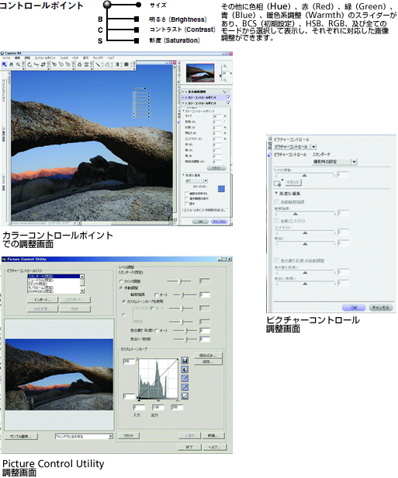Open the ヘルプ menu in Capture NX

pos(111,58)
